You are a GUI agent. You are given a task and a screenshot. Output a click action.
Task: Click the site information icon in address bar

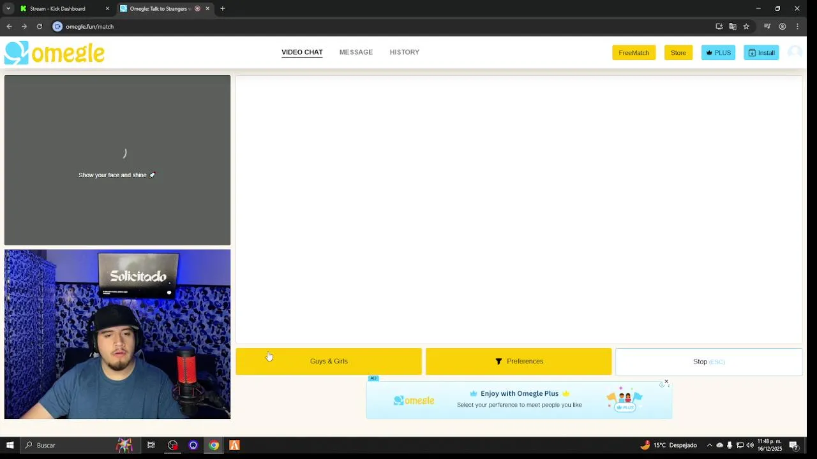(x=57, y=27)
